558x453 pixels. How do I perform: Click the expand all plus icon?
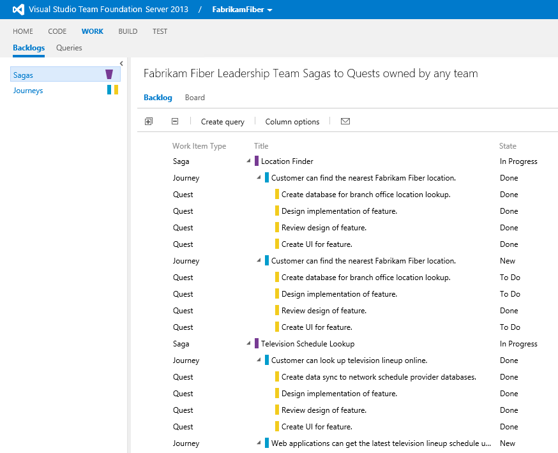click(x=149, y=121)
